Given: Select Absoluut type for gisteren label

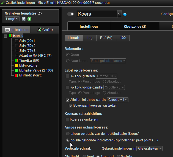Looking at the screenshot, I should 104,82.
